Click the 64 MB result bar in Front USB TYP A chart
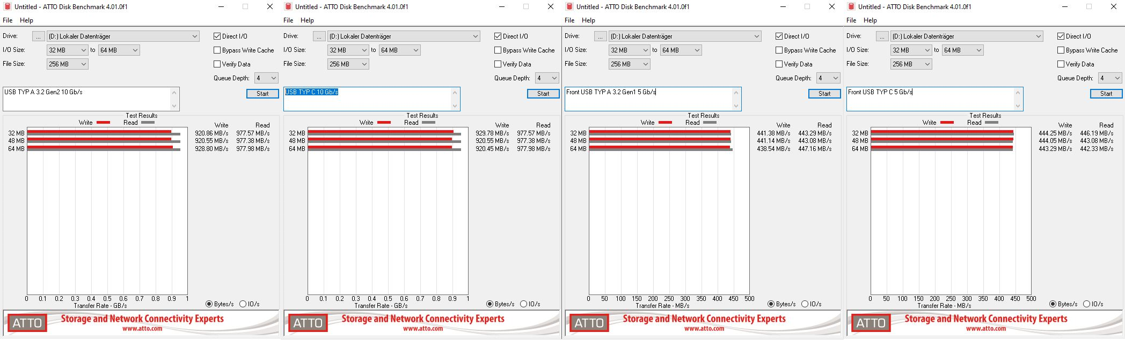The height and width of the screenshot is (340, 1125). [x=661, y=148]
